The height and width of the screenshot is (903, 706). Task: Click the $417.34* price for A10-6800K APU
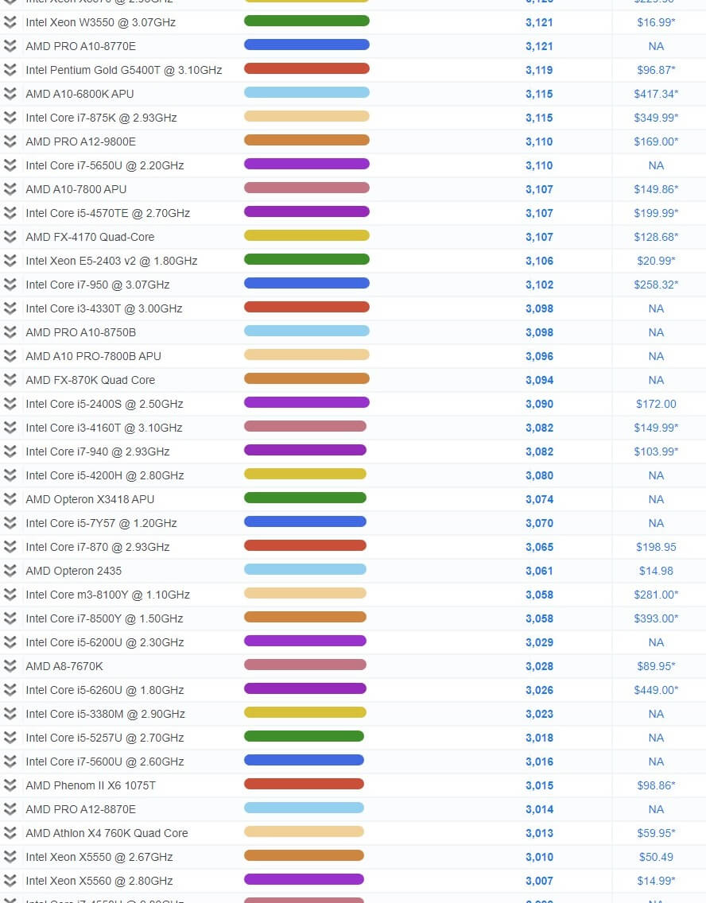(656, 94)
